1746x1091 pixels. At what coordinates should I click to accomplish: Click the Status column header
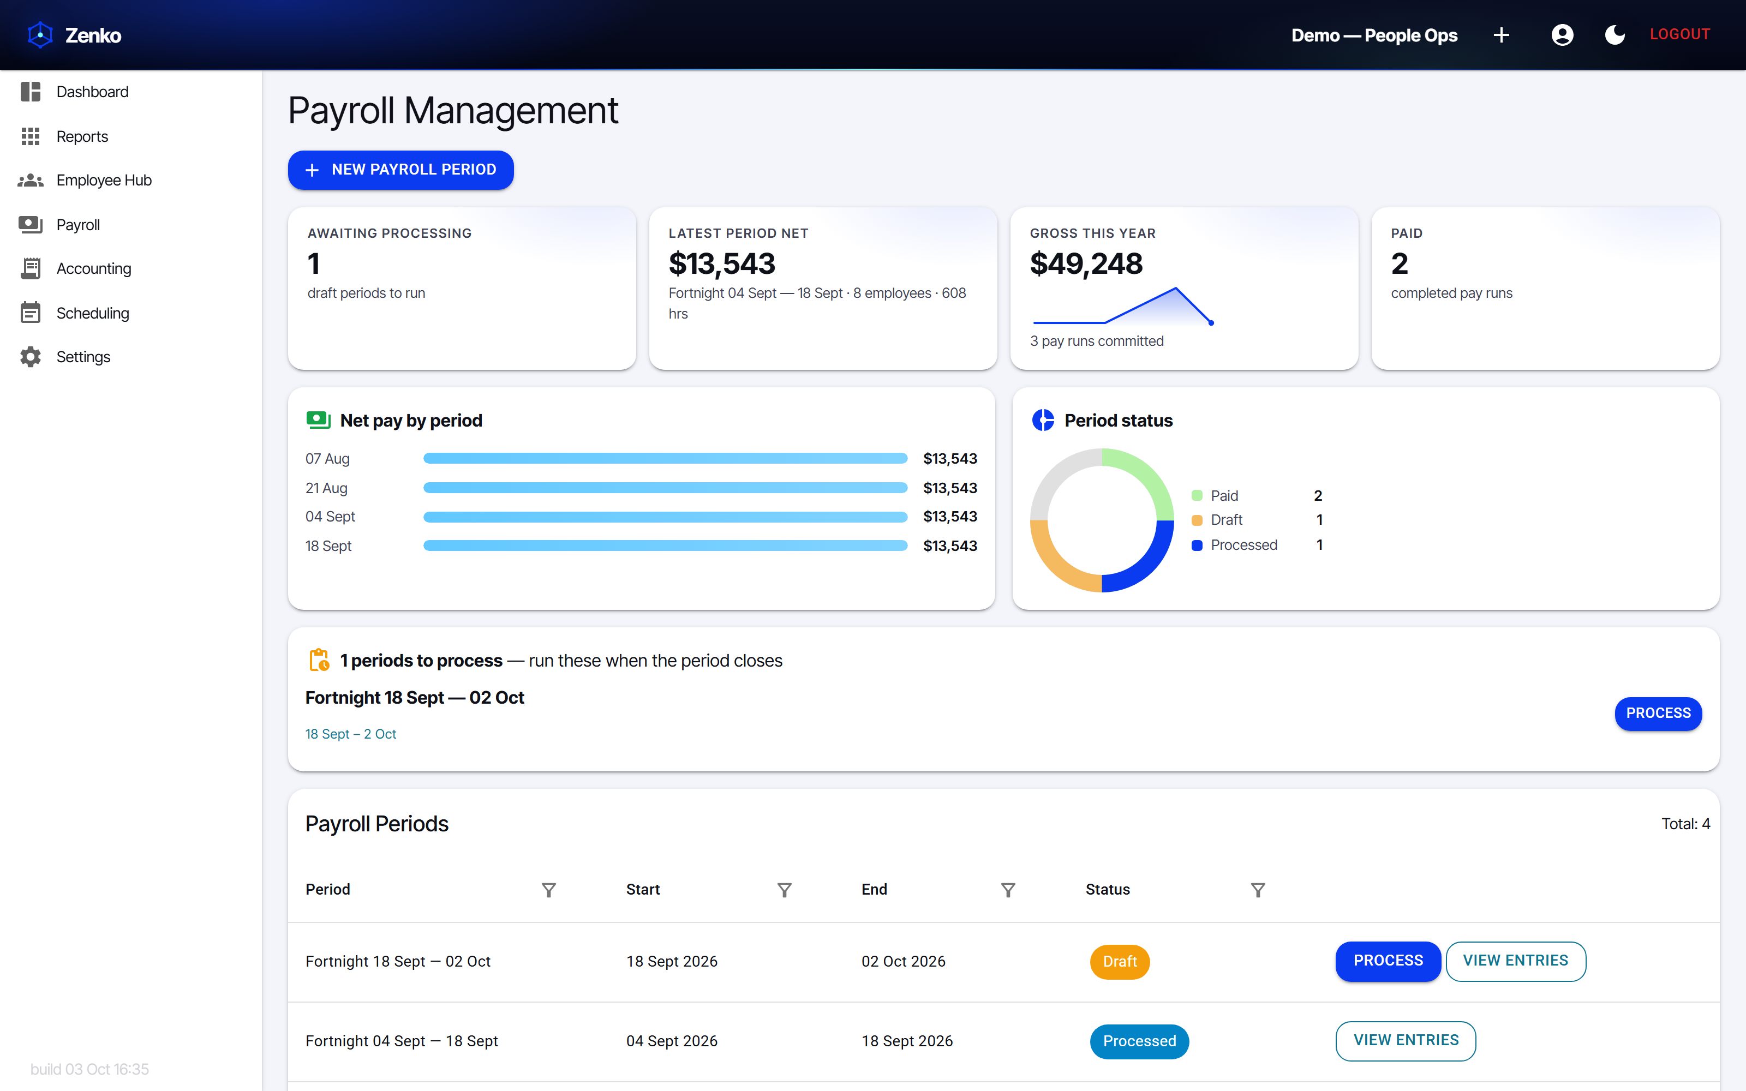[x=1108, y=890]
